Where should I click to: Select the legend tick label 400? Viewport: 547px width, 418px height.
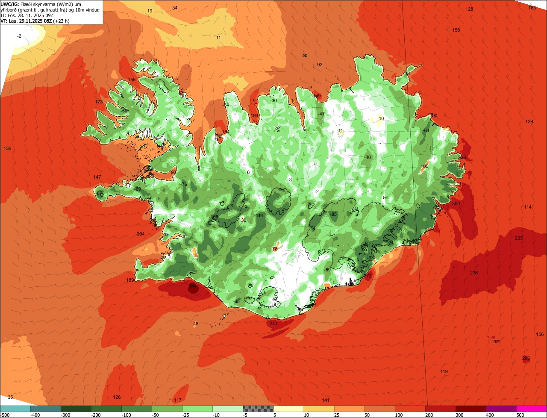489,415
